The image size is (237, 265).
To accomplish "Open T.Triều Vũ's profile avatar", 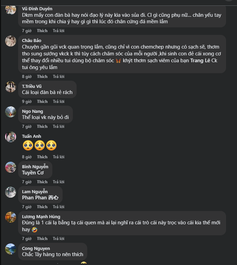I will 11,87.
